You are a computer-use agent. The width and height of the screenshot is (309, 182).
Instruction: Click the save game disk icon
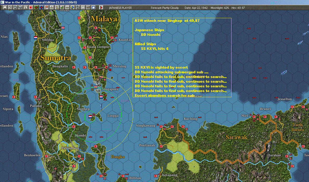tap(5, 8)
